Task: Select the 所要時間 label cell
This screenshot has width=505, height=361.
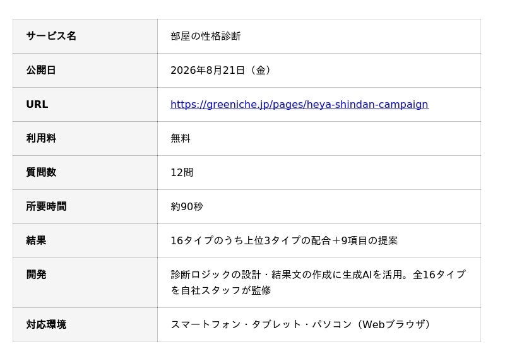Action: tap(85, 207)
